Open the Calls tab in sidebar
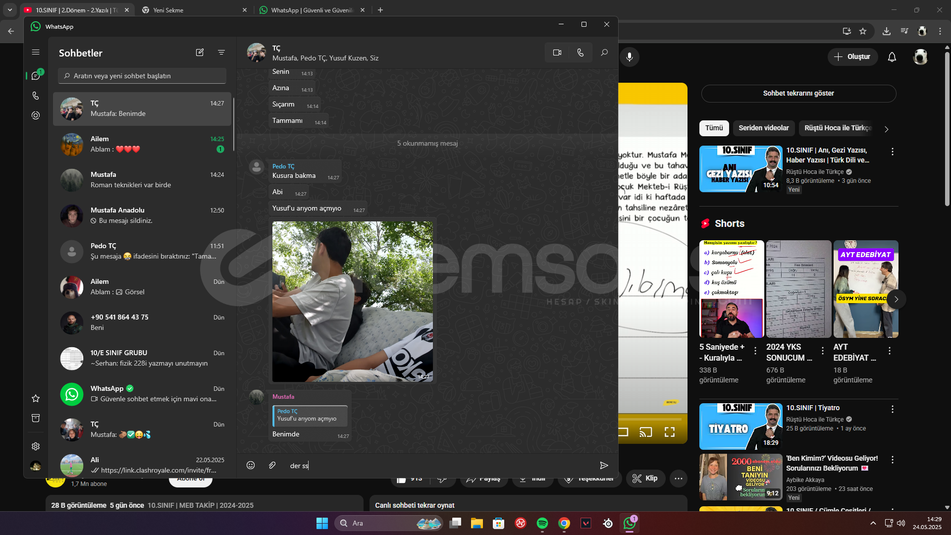The height and width of the screenshot is (535, 951). point(36,96)
